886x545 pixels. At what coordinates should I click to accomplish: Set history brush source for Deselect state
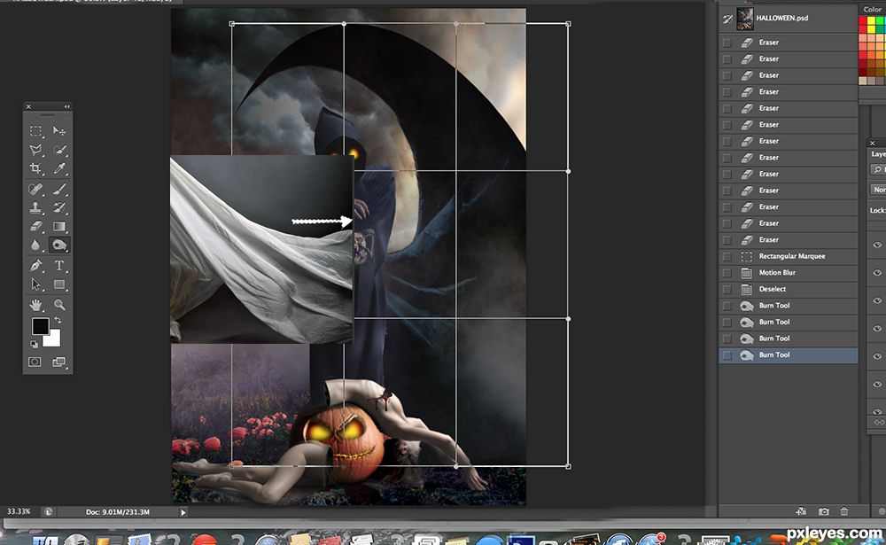pyautogui.click(x=727, y=289)
